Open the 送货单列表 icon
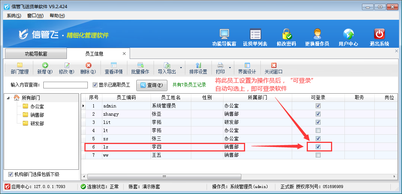 pyautogui.click(x=255, y=34)
